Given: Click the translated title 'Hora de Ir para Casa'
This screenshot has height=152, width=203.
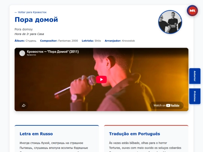Looking at the screenshot, I should tap(29, 34).
